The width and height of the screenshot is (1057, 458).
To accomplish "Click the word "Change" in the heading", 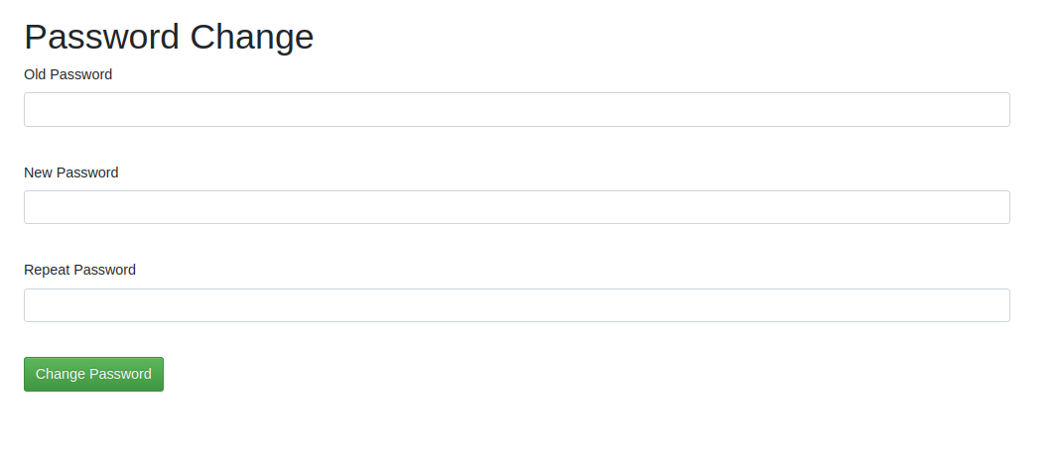I will (252, 38).
